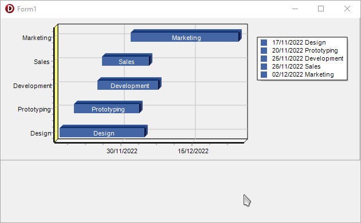Select the Sales Gantt bar
The height and width of the screenshot is (223, 361).
tap(127, 59)
